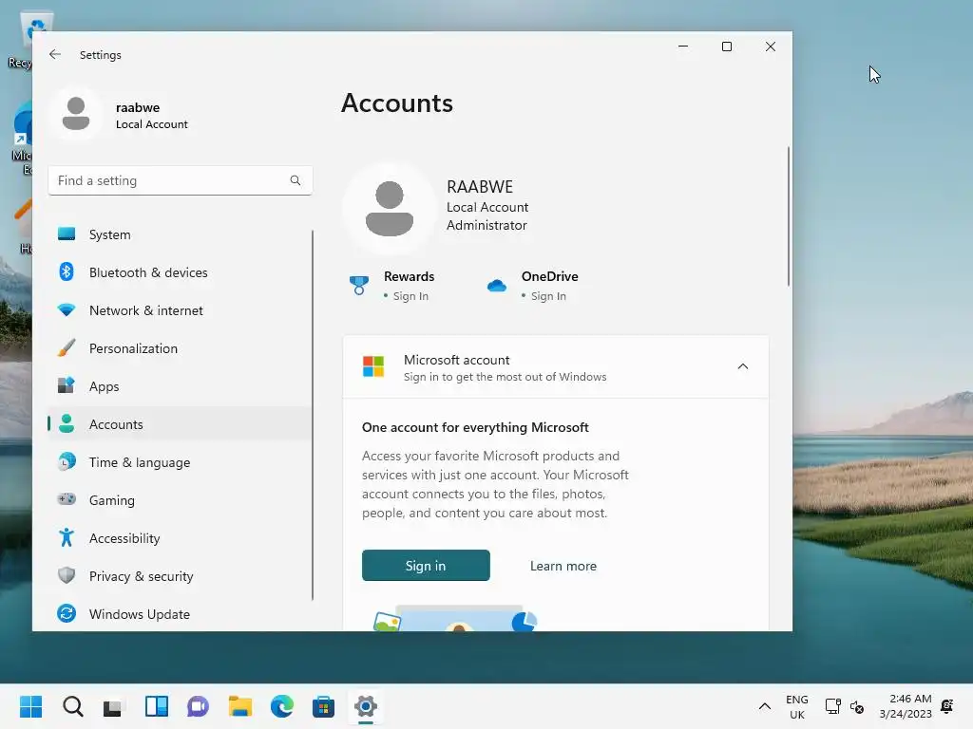Click the System monitor icon in sidebar
This screenshot has height=729, width=973.
coord(67,234)
